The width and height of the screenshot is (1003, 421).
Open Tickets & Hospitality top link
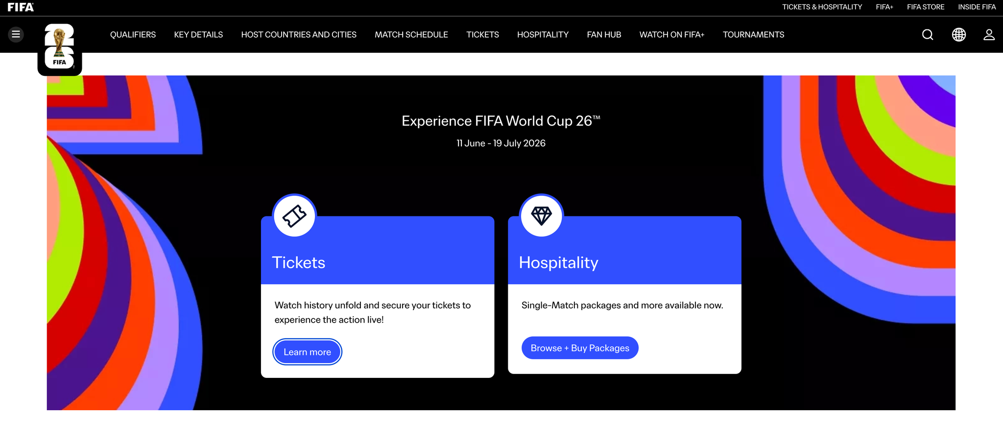pos(822,7)
